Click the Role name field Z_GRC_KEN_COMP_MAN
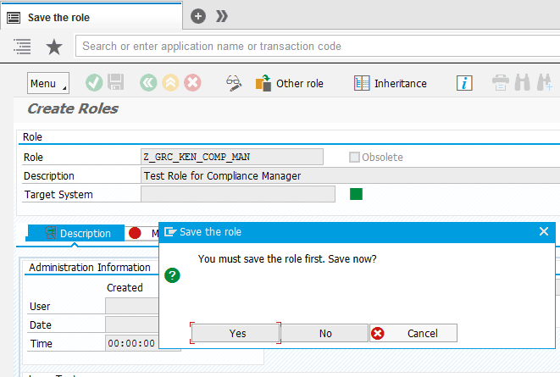The height and width of the screenshot is (377, 560). click(x=232, y=157)
